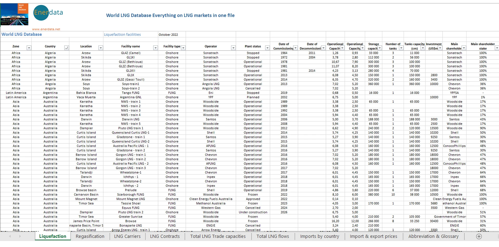Switch to the Regasification sheet tab
499x247 pixels.
point(90,236)
